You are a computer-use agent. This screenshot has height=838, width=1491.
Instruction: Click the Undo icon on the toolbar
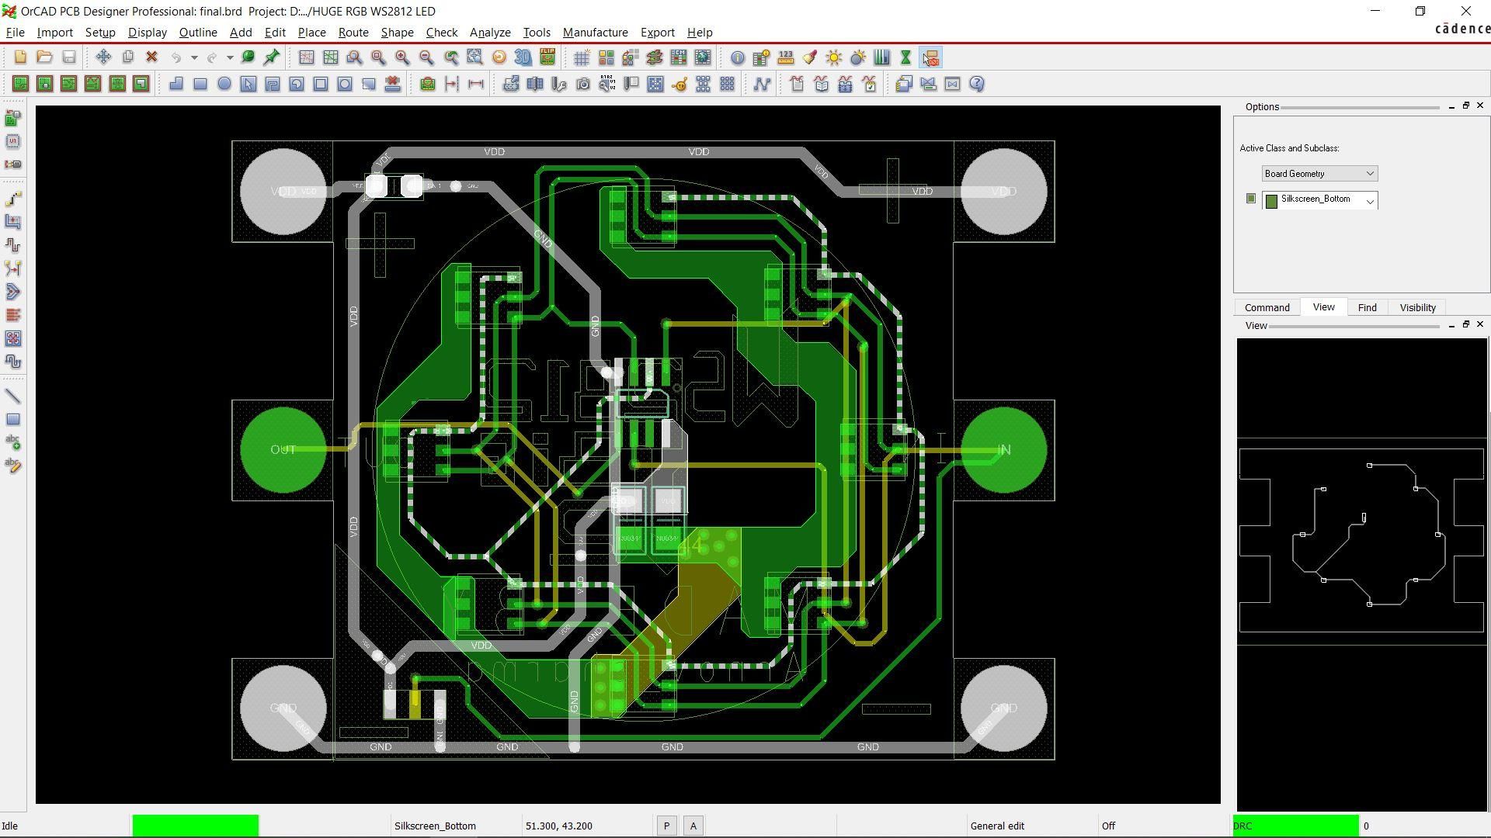(177, 57)
